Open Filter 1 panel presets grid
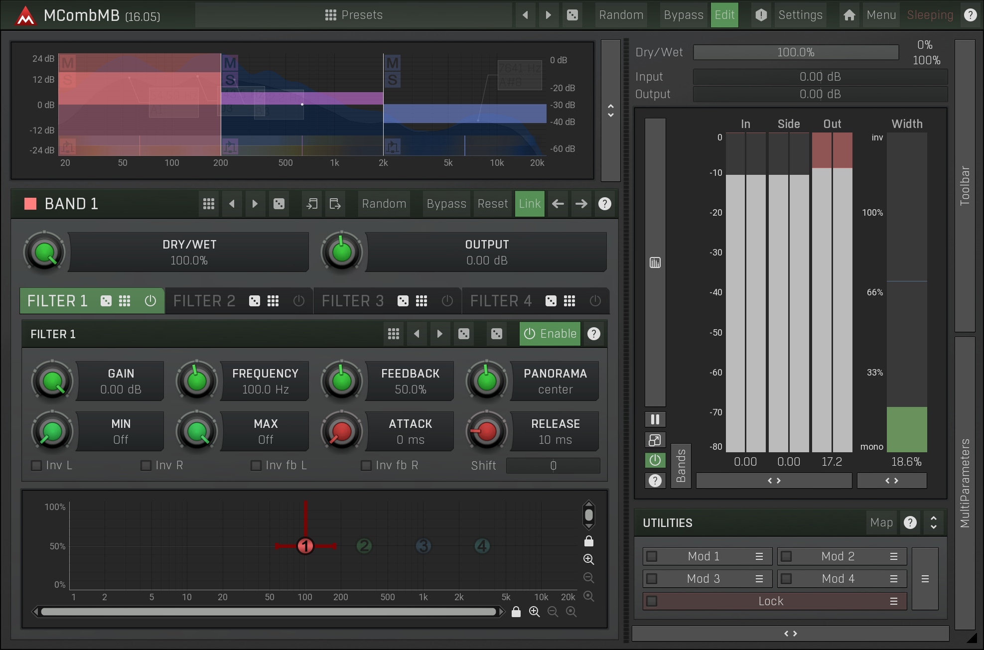Screen dimensions: 984x650 pyautogui.click(x=394, y=334)
